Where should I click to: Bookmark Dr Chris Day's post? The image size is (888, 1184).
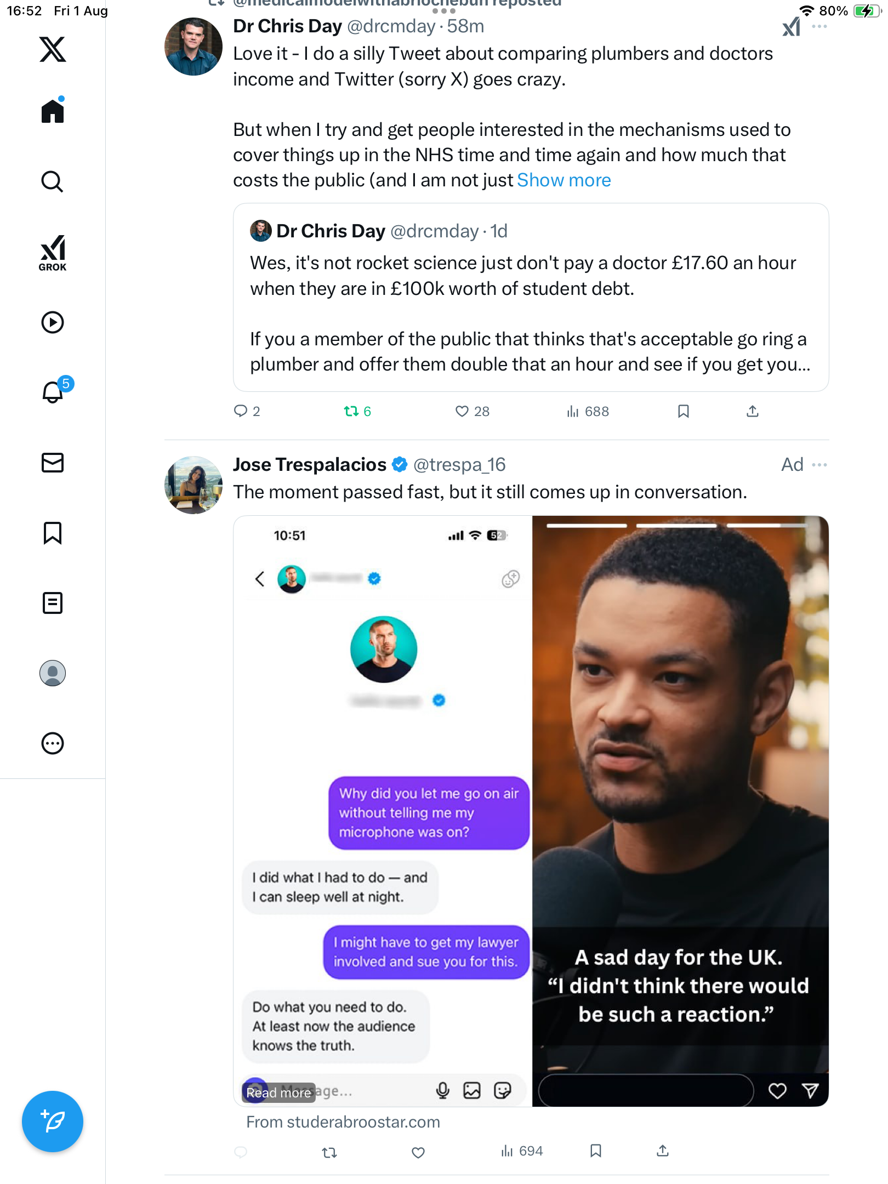[683, 411]
